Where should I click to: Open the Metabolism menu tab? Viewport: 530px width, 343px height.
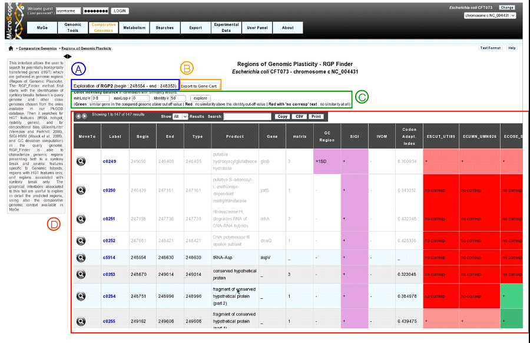134,28
